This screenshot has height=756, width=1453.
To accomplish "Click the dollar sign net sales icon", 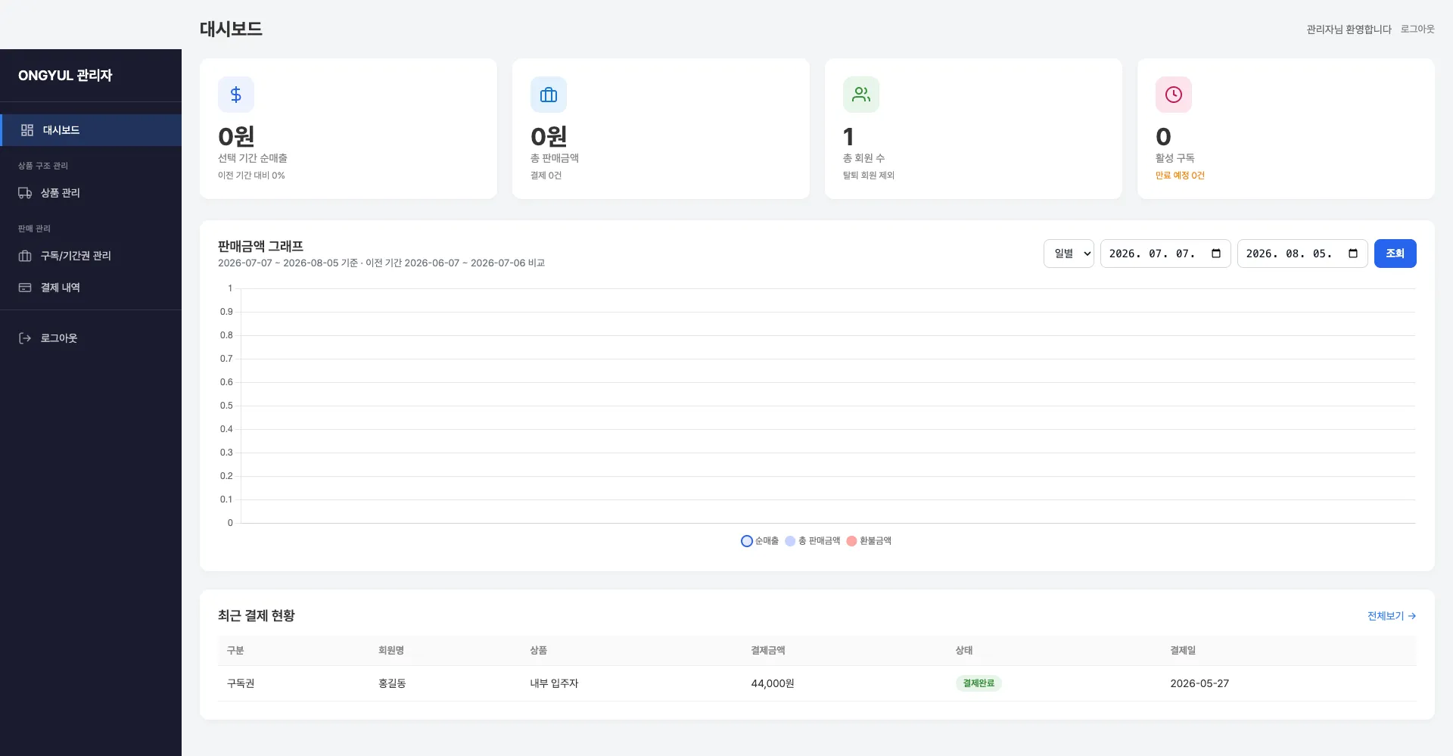I will pos(236,95).
